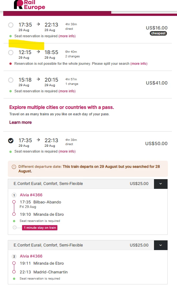Click segment number 2 circle icon
Screen dimensions: 177x287
pos(14,257)
